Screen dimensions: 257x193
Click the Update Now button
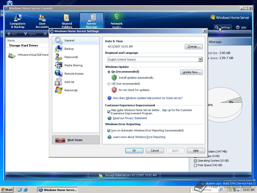click(x=191, y=72)
